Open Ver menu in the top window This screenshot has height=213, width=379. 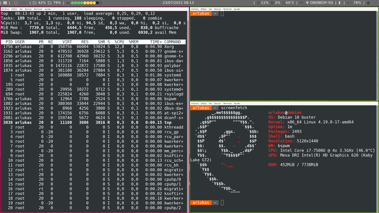point(21,9)
